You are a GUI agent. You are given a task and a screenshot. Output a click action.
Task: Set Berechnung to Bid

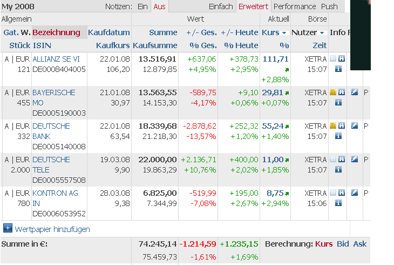(x=343, y=244)
